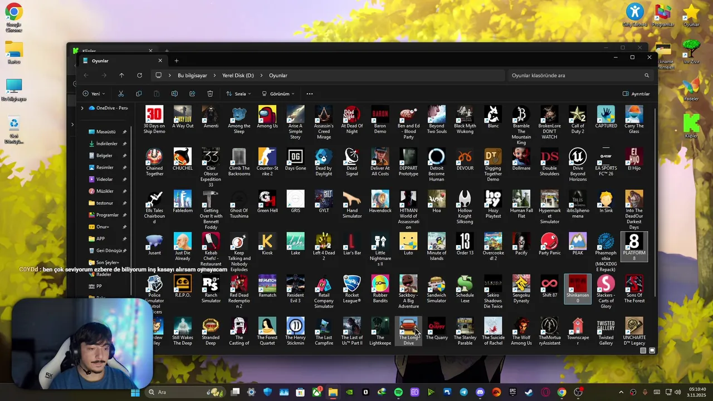
Task: Select the Human Fall Flat shortcut
Action: pyautogui.click(x=521, y=205)
